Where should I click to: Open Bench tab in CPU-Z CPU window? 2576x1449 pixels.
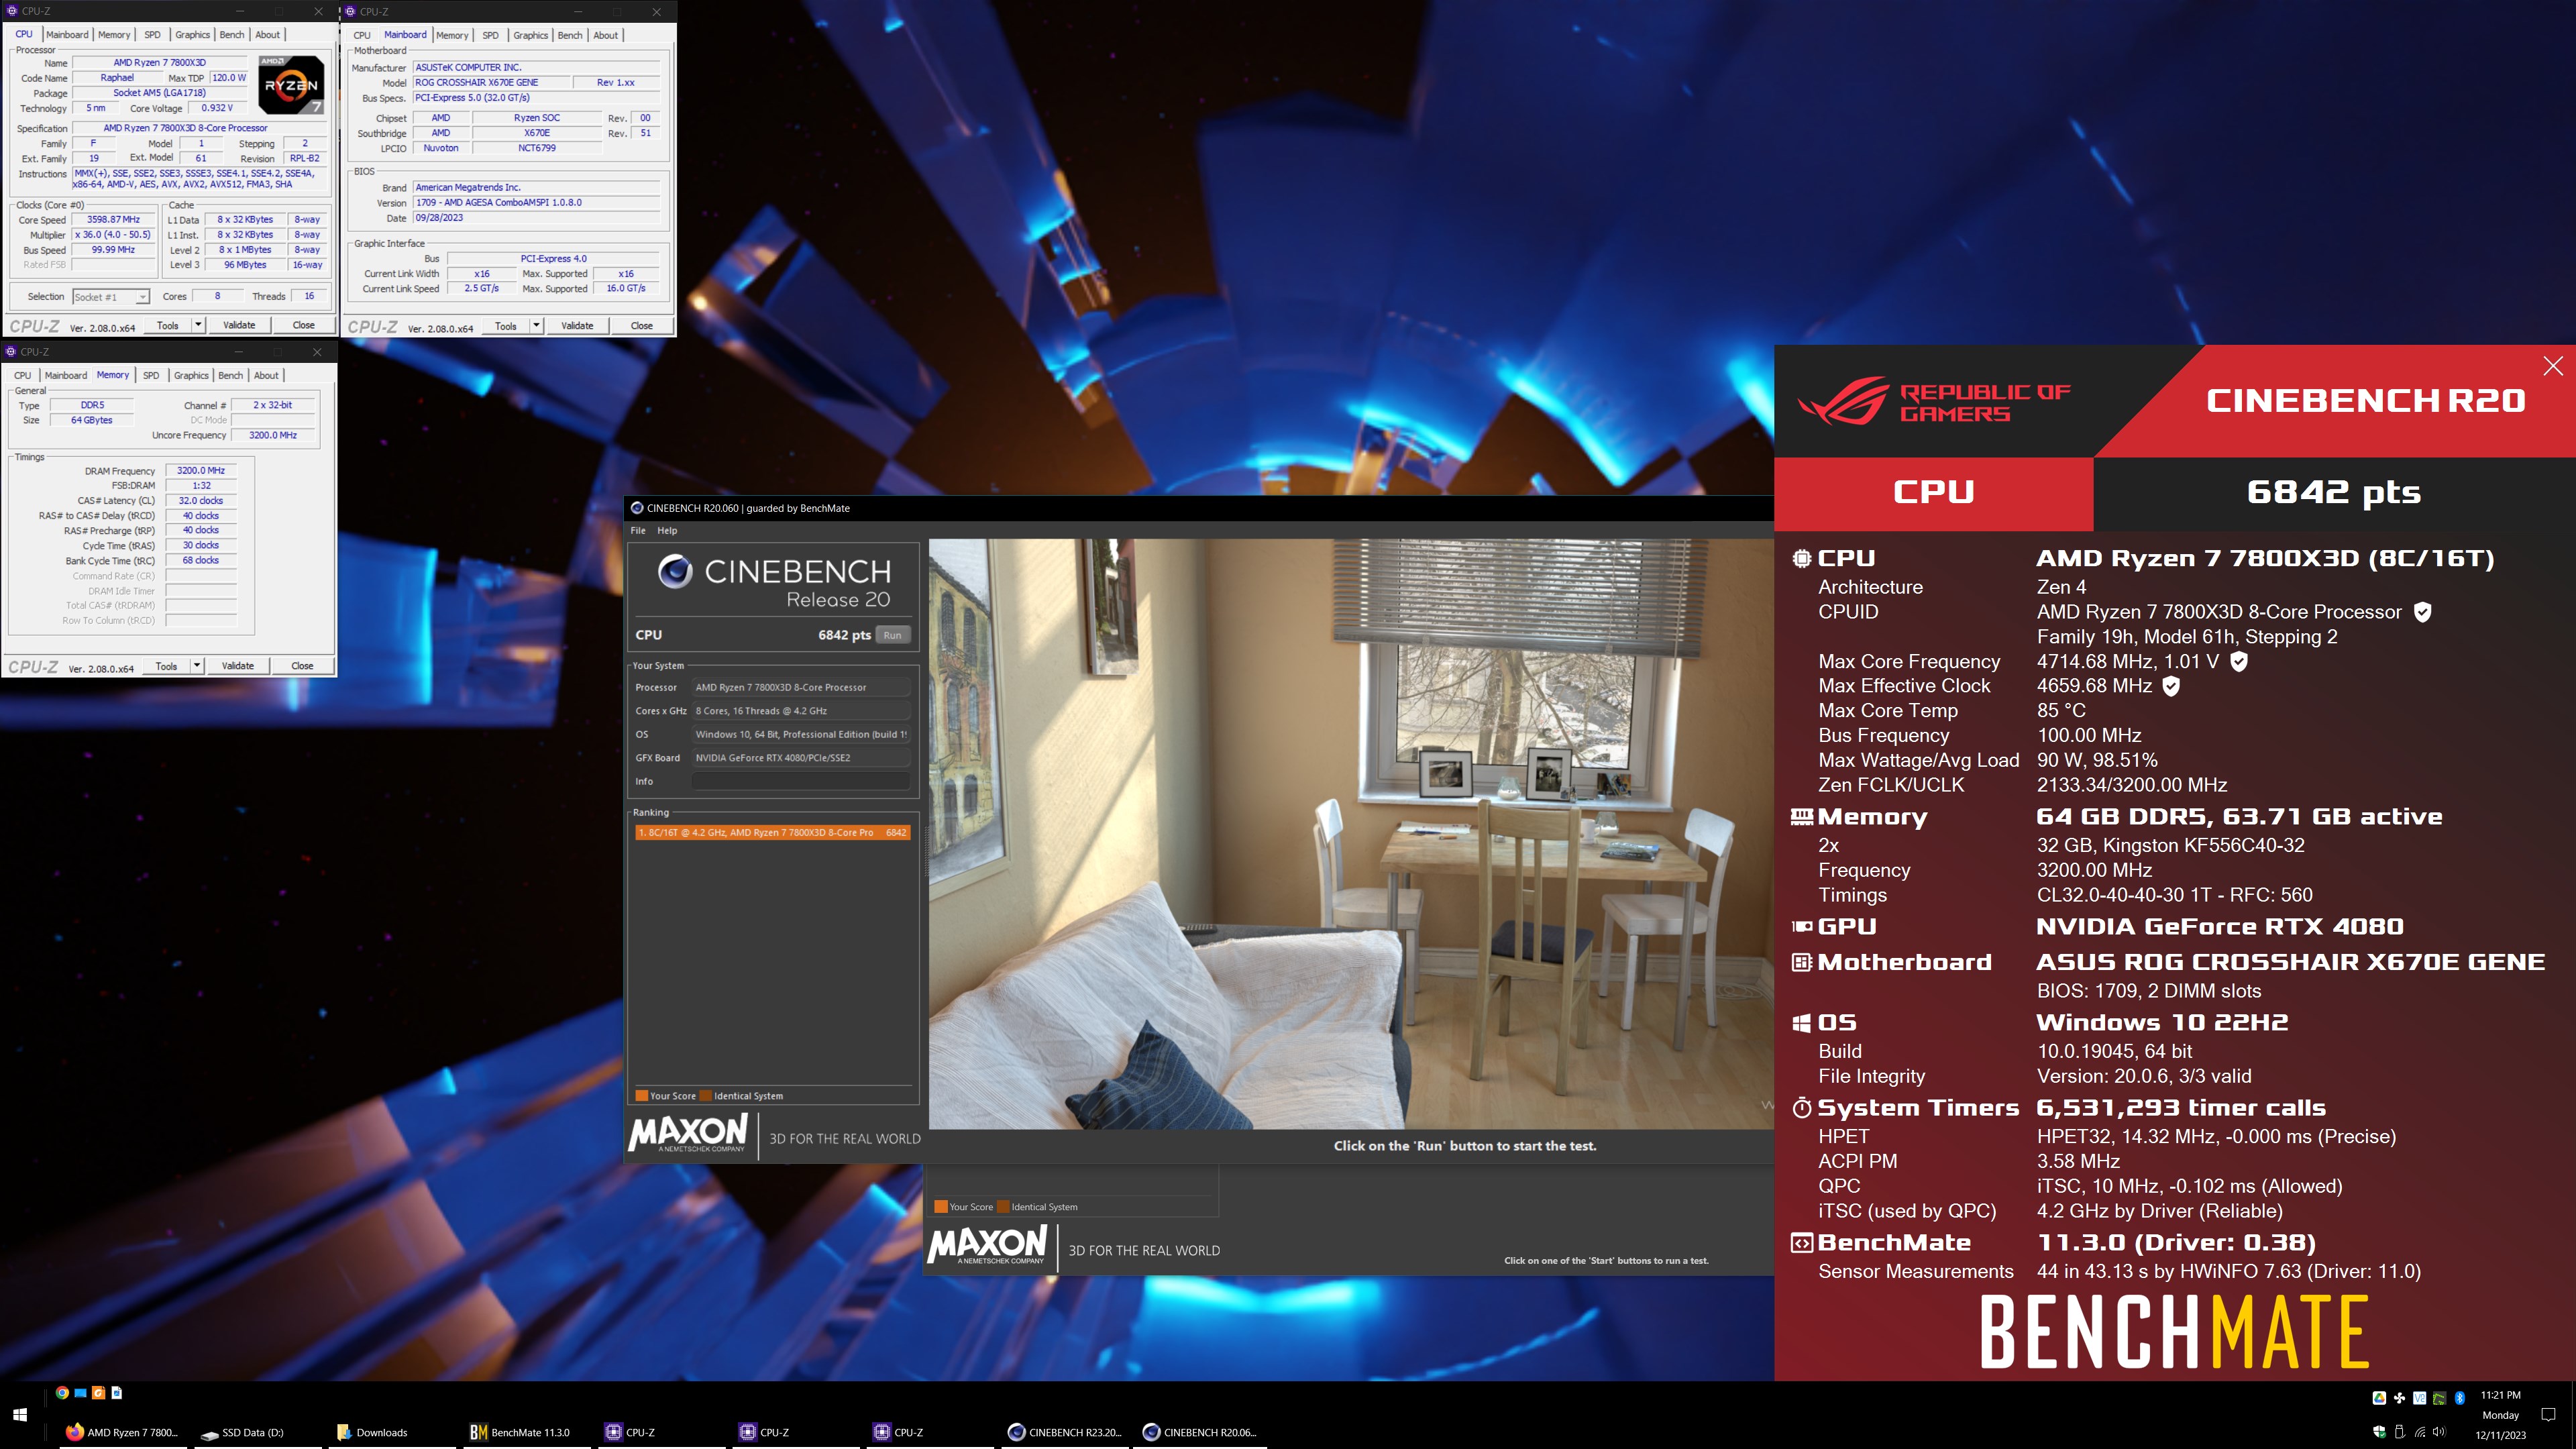click(232, 35)
